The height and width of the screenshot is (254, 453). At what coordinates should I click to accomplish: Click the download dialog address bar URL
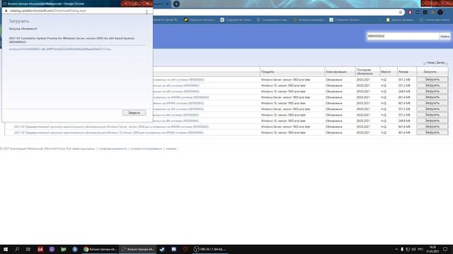click(x=48, y=11)
